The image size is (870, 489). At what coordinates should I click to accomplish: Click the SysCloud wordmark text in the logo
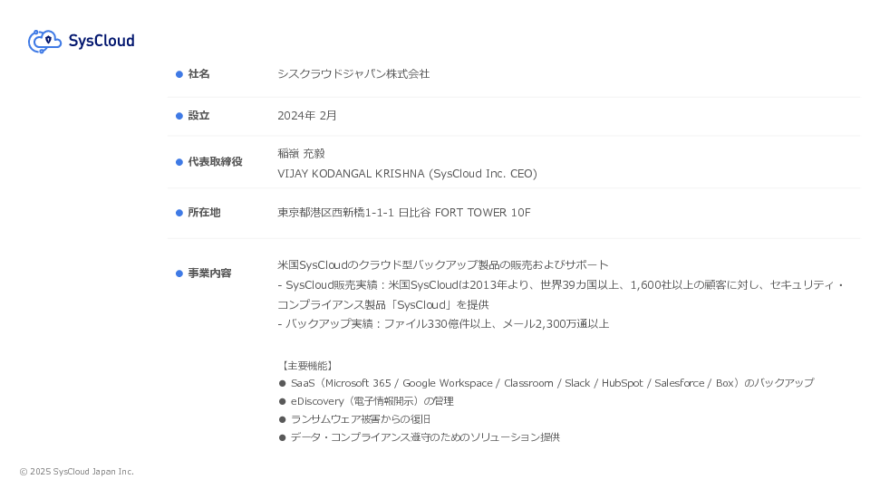click(x=101, y=41)
